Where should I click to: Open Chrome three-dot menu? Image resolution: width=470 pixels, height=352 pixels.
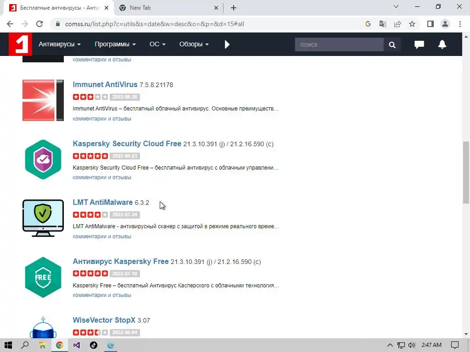click(x=460, y=24)
